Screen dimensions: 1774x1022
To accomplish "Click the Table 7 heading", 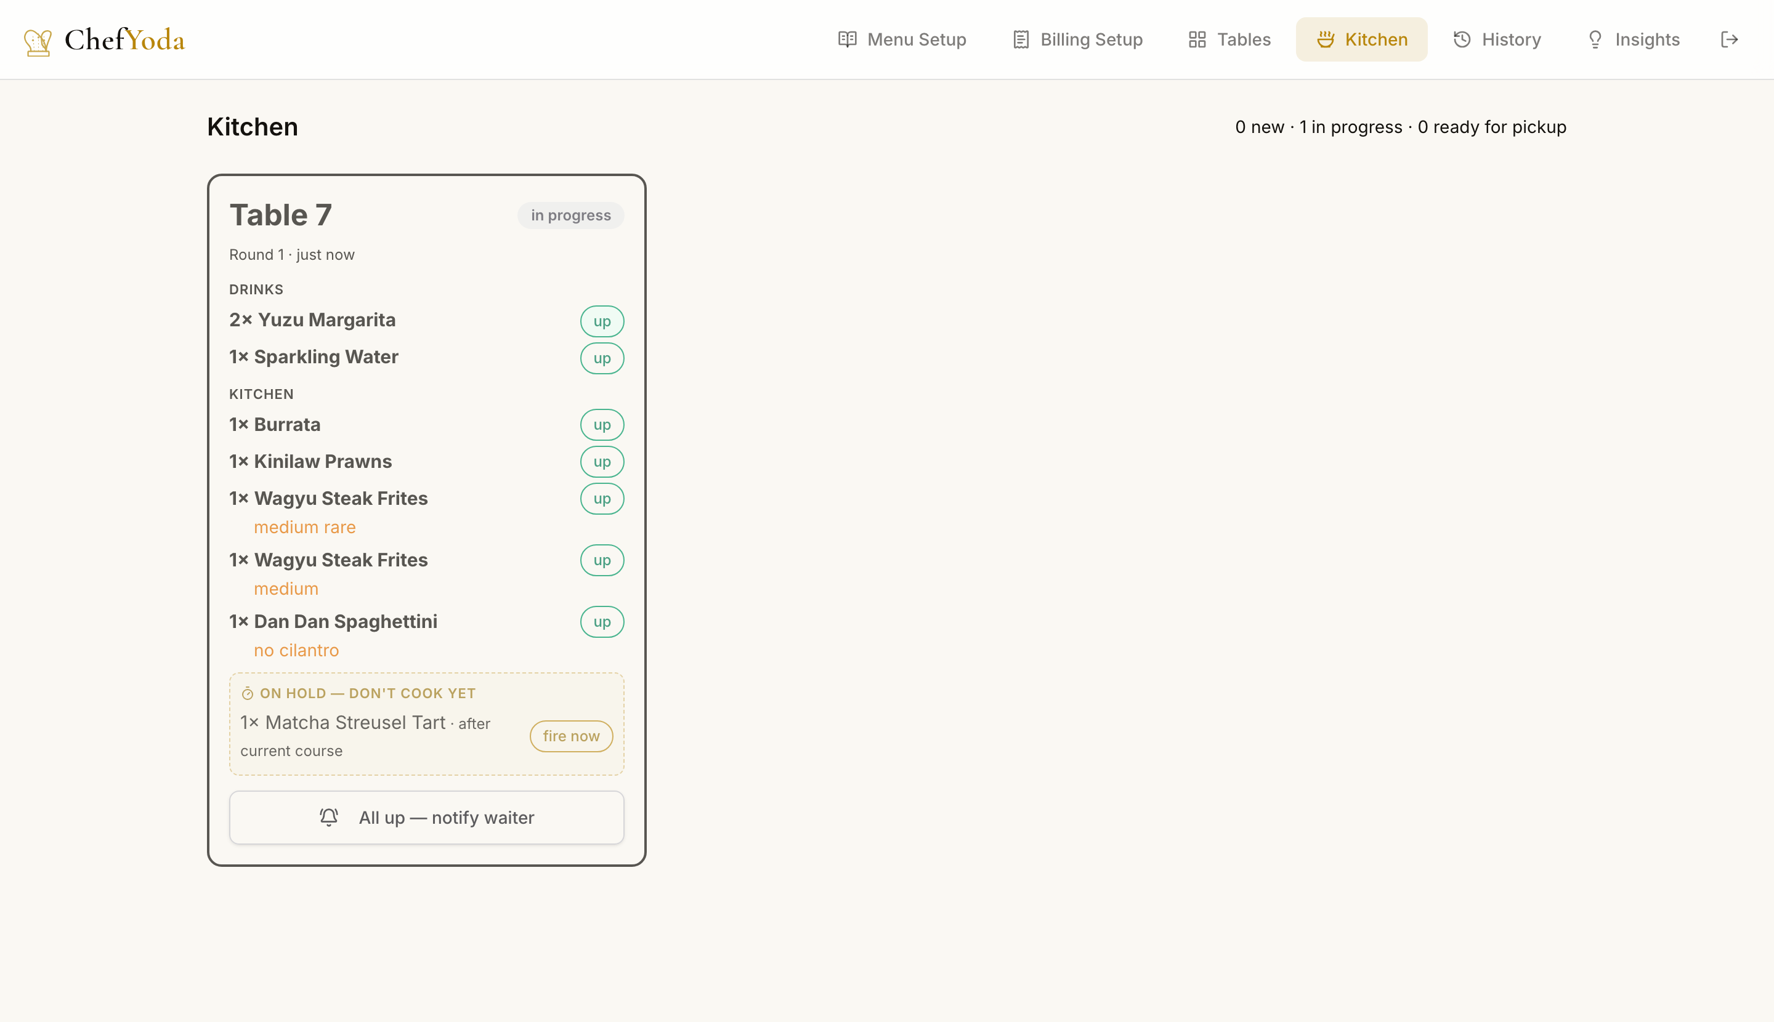I will (280, 215).
